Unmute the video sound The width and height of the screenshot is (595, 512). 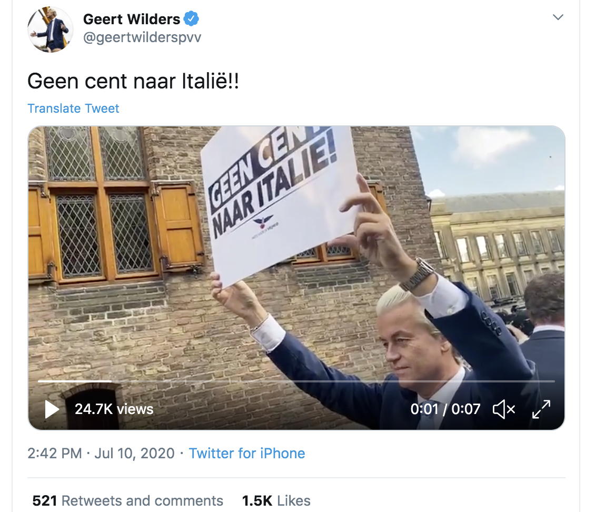point(504,409)
